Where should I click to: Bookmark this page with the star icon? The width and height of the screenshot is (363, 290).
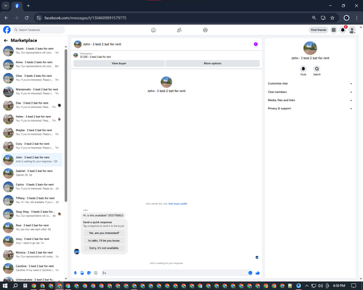pos(333,17)
